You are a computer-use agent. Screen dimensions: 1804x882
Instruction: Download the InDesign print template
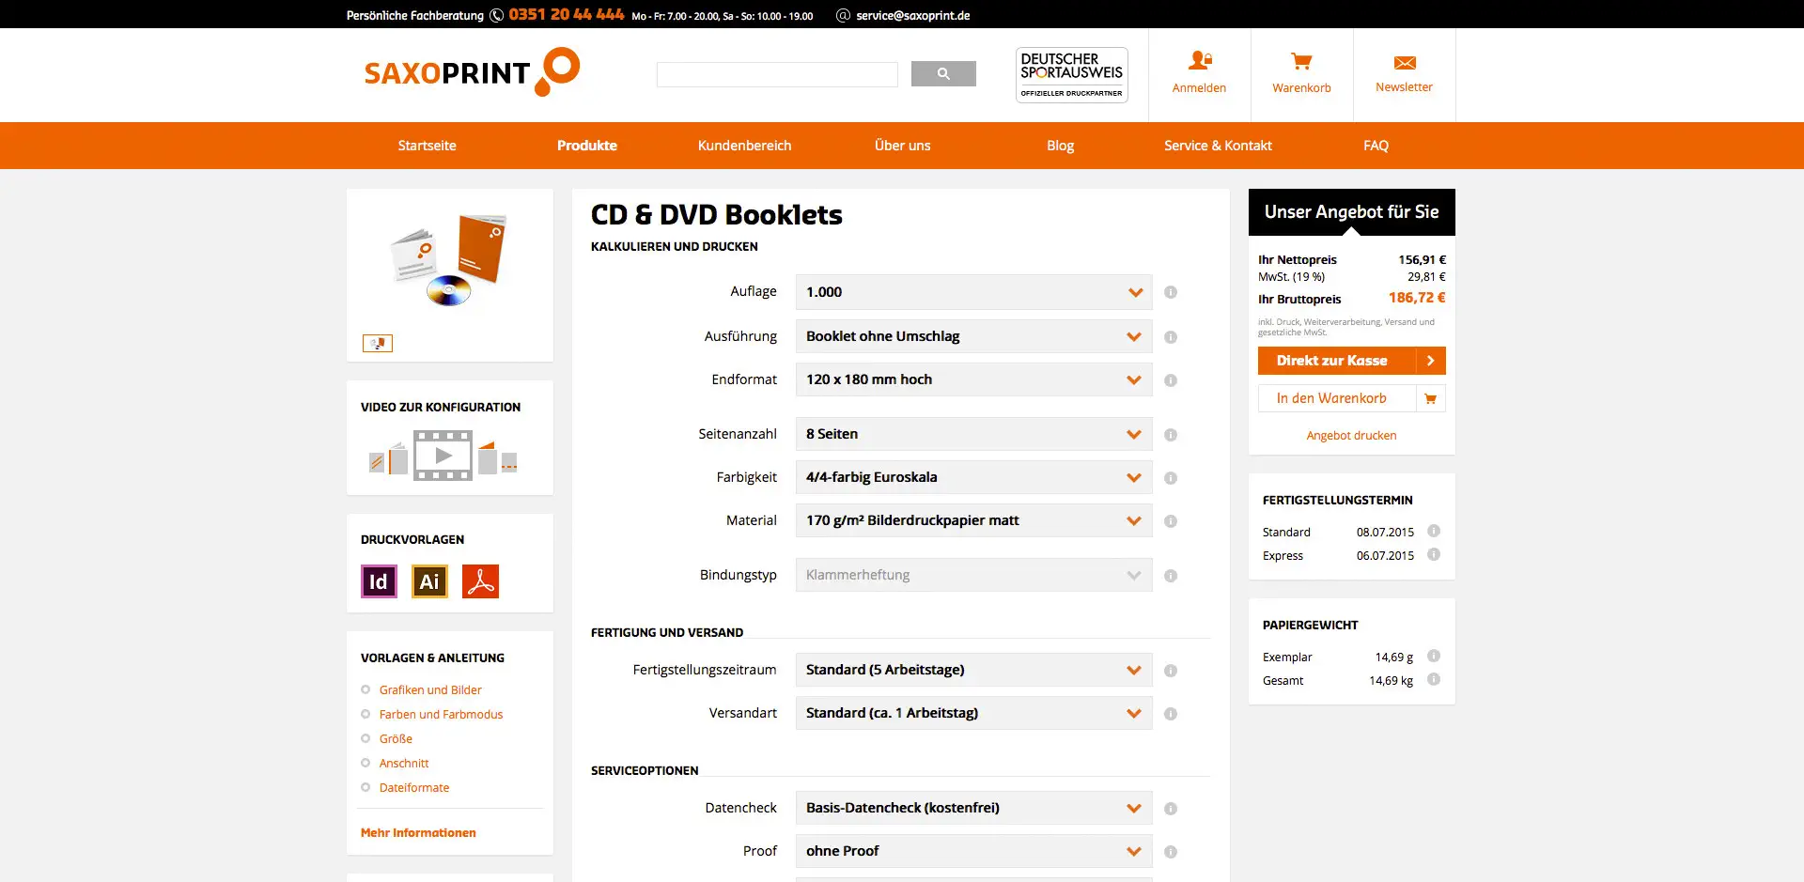tap(379, 581)
